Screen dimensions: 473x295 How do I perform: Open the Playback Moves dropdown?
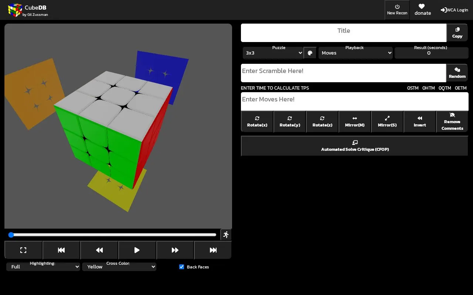[355, 53]
